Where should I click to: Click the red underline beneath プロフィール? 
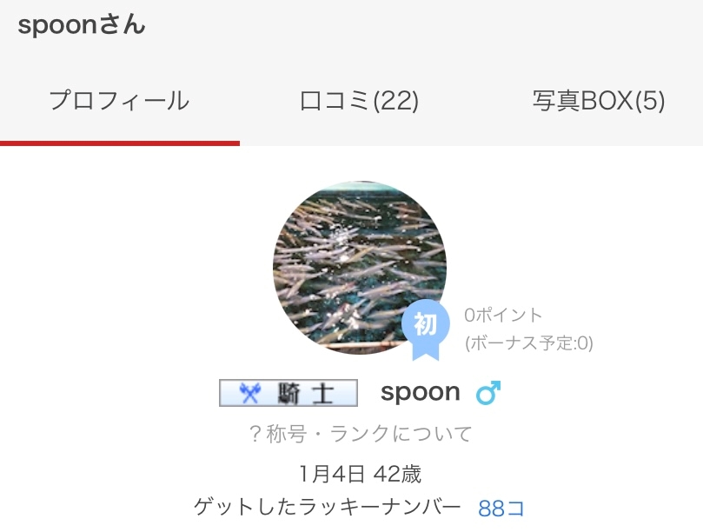(119, 143)
